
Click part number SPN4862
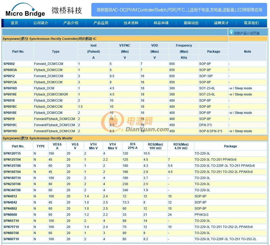click(x=10, y=208)
